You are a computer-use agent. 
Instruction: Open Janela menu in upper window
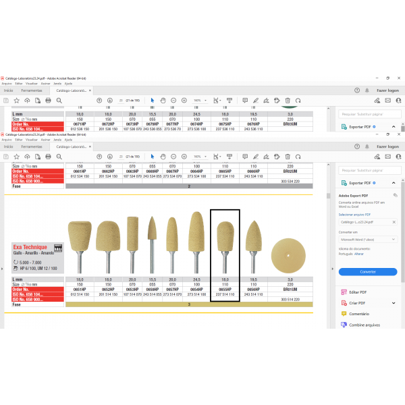point(57,84)
